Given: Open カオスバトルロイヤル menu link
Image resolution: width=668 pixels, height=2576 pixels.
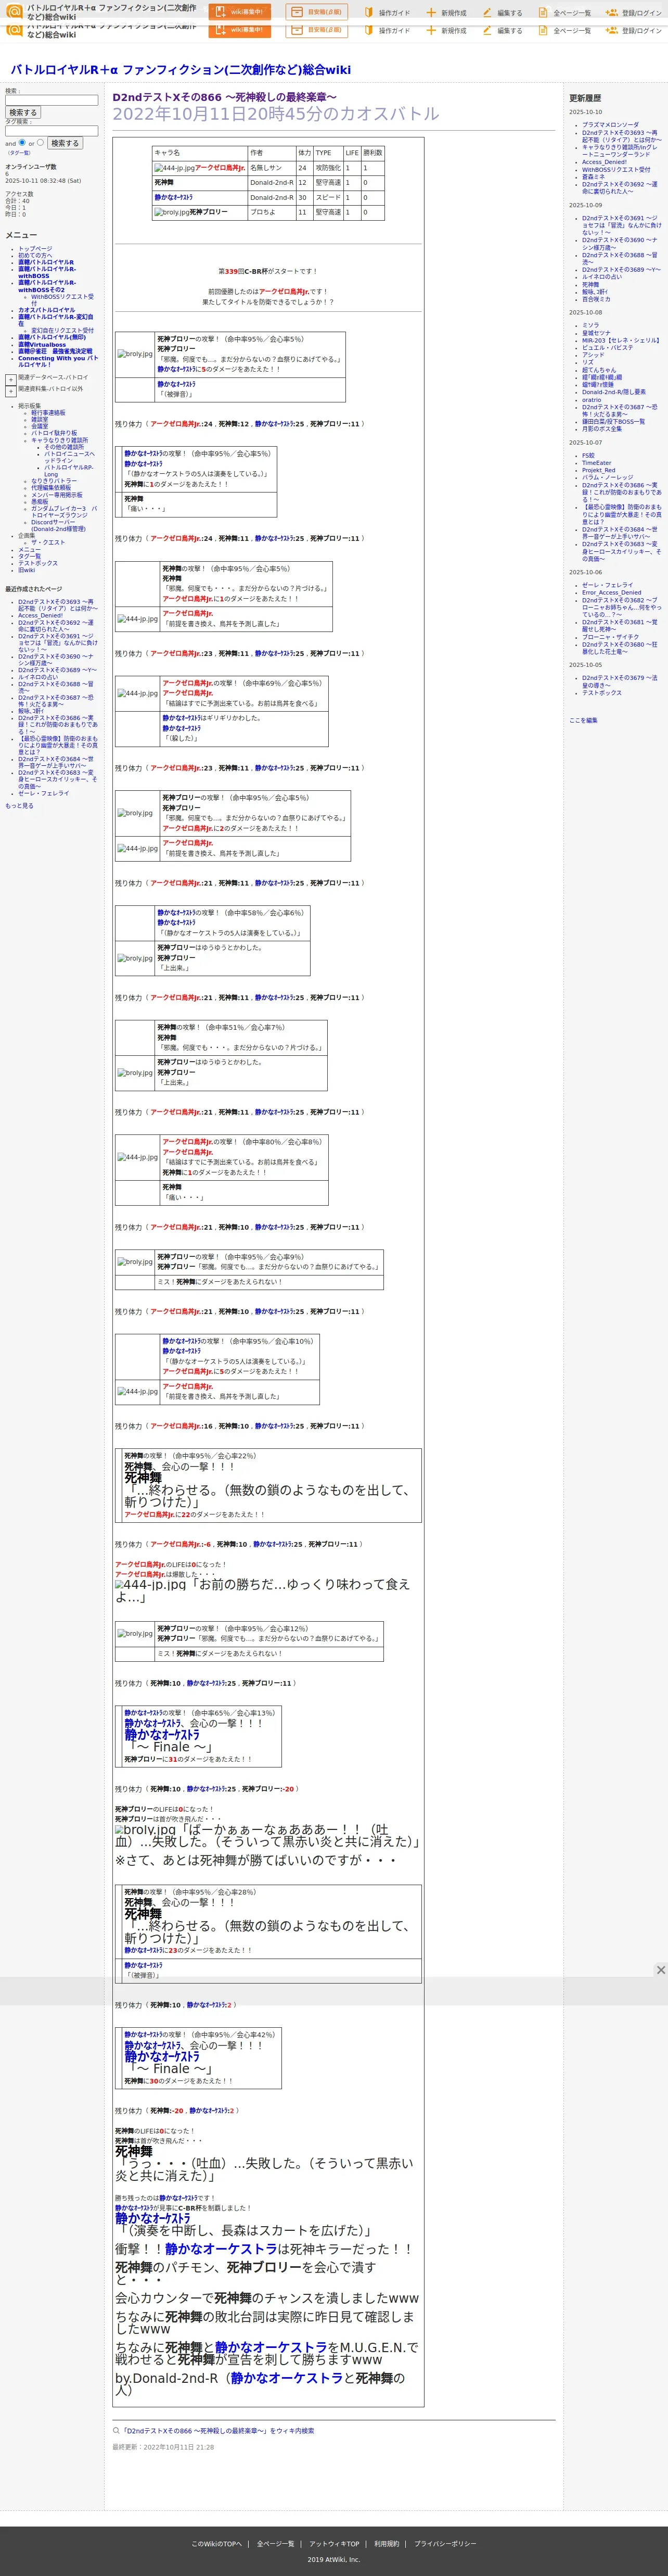Looking at the screenshot, I should [46, 310].
